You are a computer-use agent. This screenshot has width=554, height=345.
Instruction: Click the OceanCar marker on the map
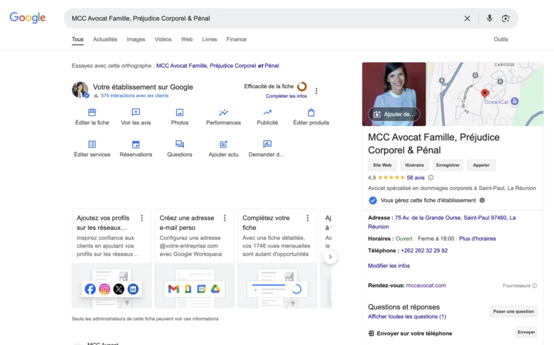click(515, 101)
